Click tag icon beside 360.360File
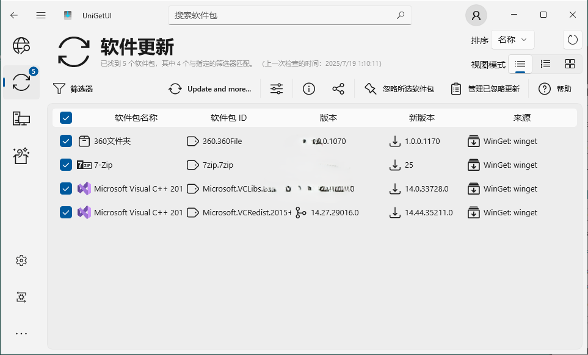 193,141
